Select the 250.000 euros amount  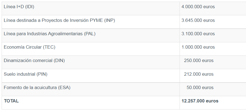[x=199, y=61]
